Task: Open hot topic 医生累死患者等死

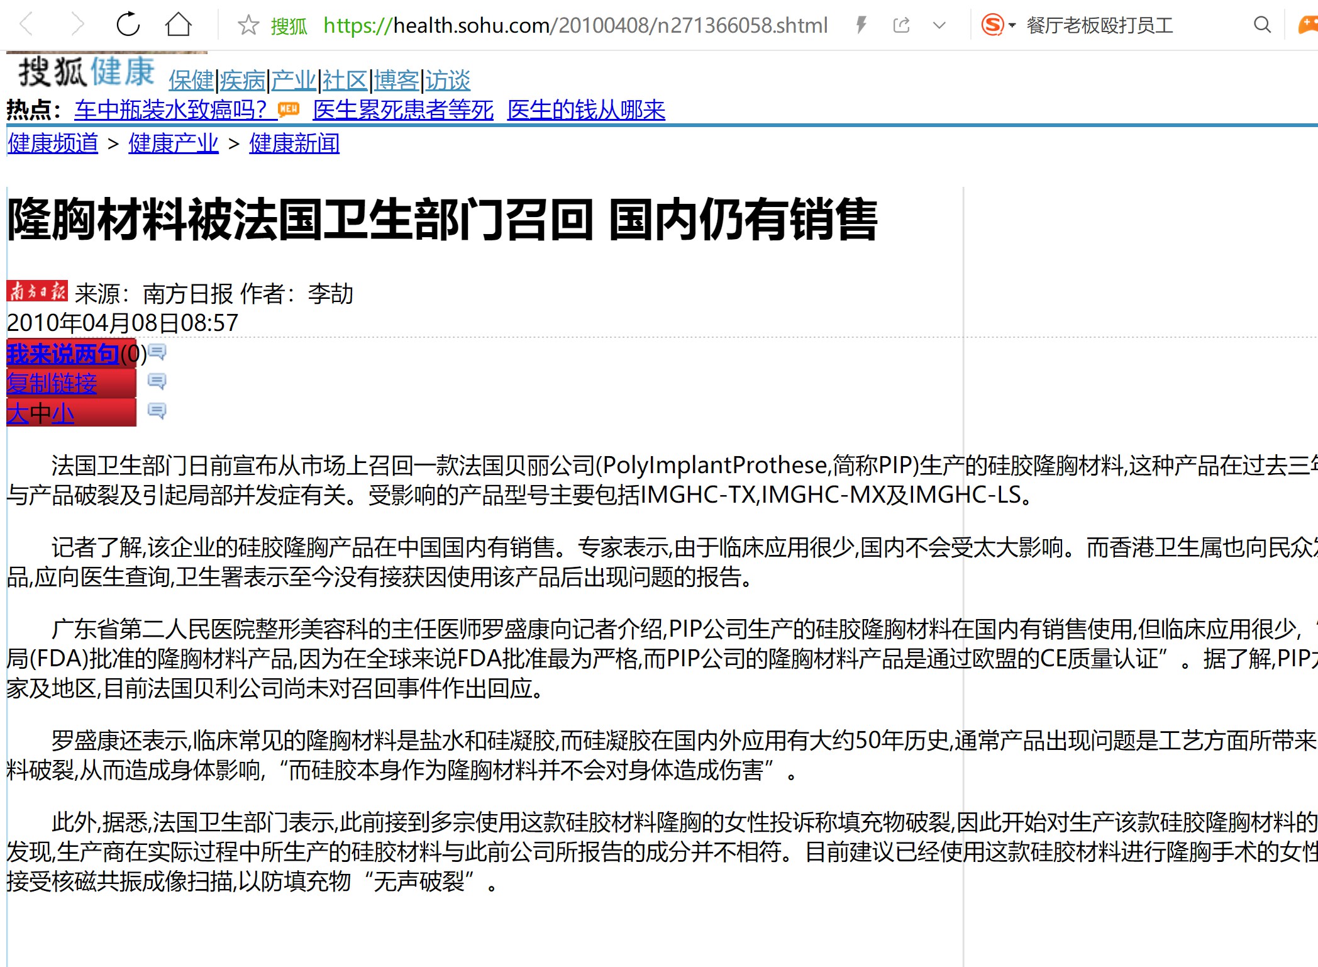Action: click(x=403, y=110)
